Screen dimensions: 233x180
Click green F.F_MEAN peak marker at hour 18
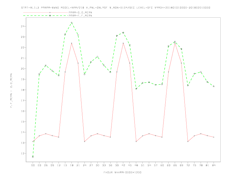(71, 23)
